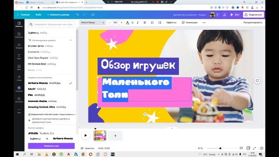
Task: Open the font family dropdown Arturo Heavy
Action: coord(92,23)
